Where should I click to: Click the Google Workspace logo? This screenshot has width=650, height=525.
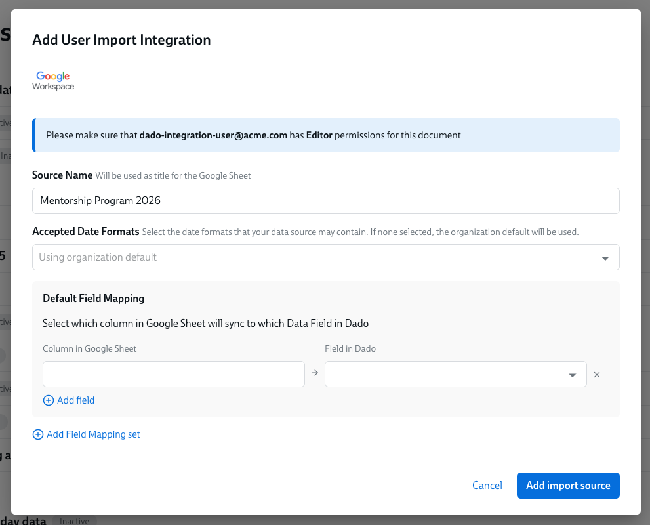pyautogui.click(x=53, y=81)
